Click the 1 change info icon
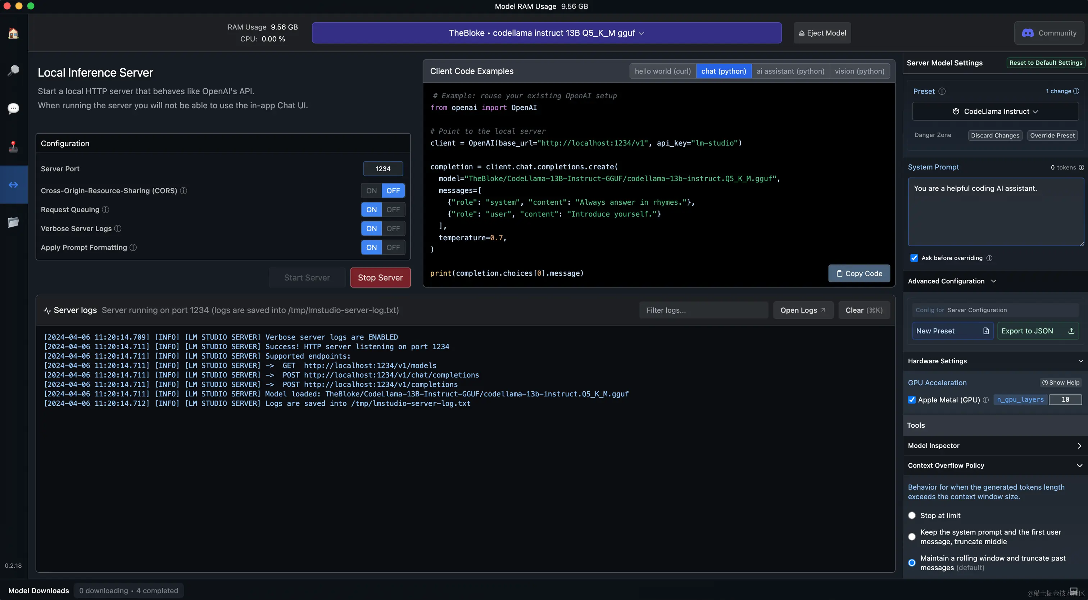This screenshot has width=1088, height=600. 1076,91
